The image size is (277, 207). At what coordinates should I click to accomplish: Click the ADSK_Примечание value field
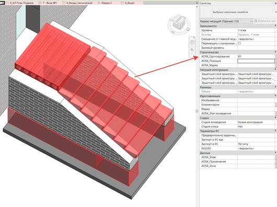click(256, 162)
